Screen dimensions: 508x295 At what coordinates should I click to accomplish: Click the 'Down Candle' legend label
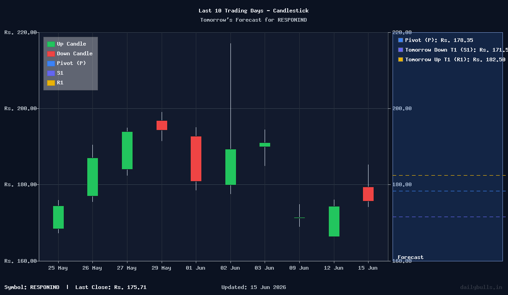[75, 53]
